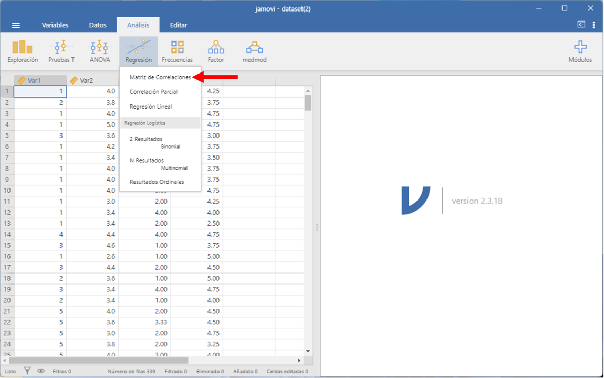Click the filter funnel icon in status bar
Image resolution: width=604 pixels, height=378 pixels.
click(27, 371)
